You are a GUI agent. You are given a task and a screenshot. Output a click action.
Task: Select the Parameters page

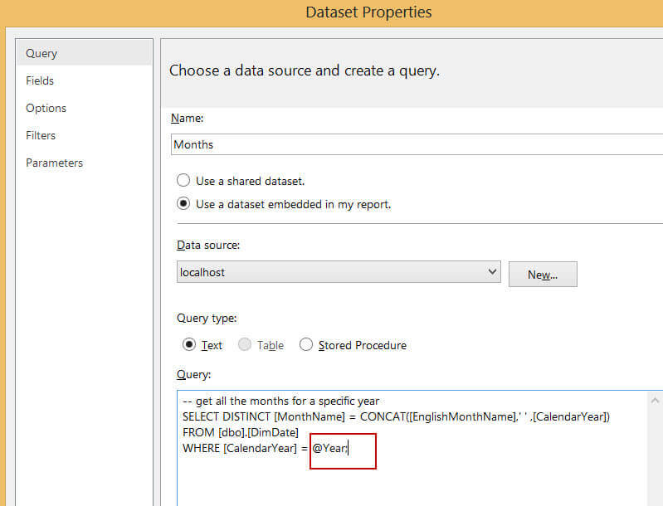[54, 163]
